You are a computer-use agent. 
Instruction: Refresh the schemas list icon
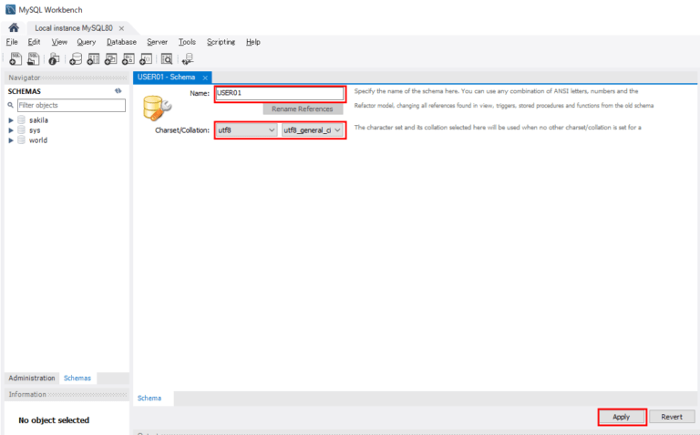[118, 91]
